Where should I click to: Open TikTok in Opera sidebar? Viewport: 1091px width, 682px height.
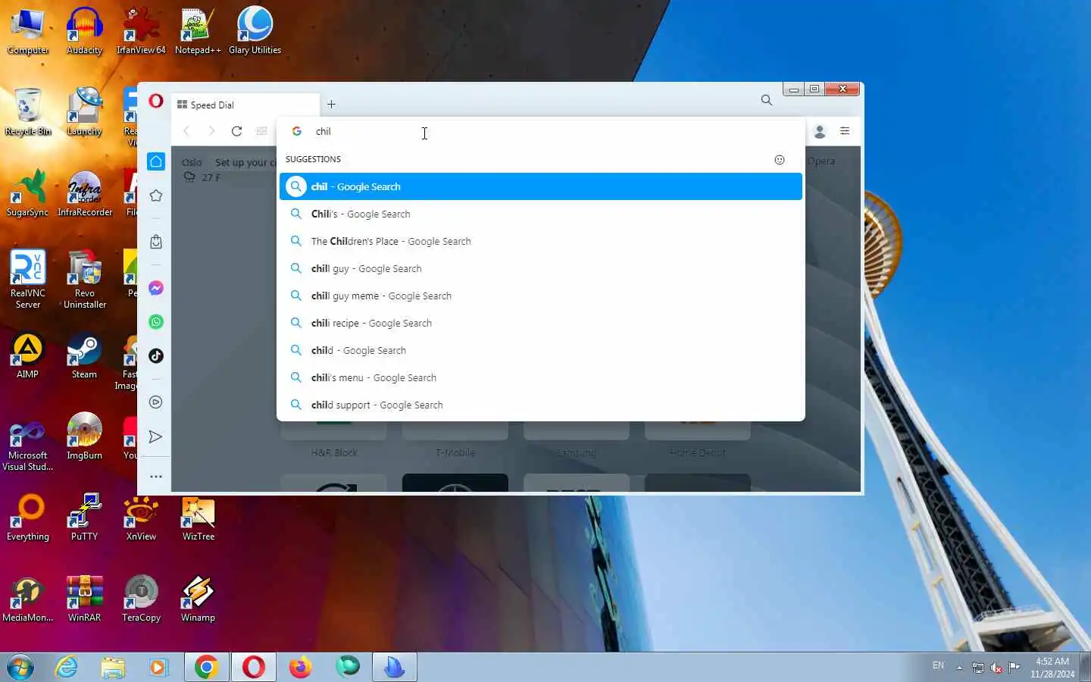coord(156,355)
